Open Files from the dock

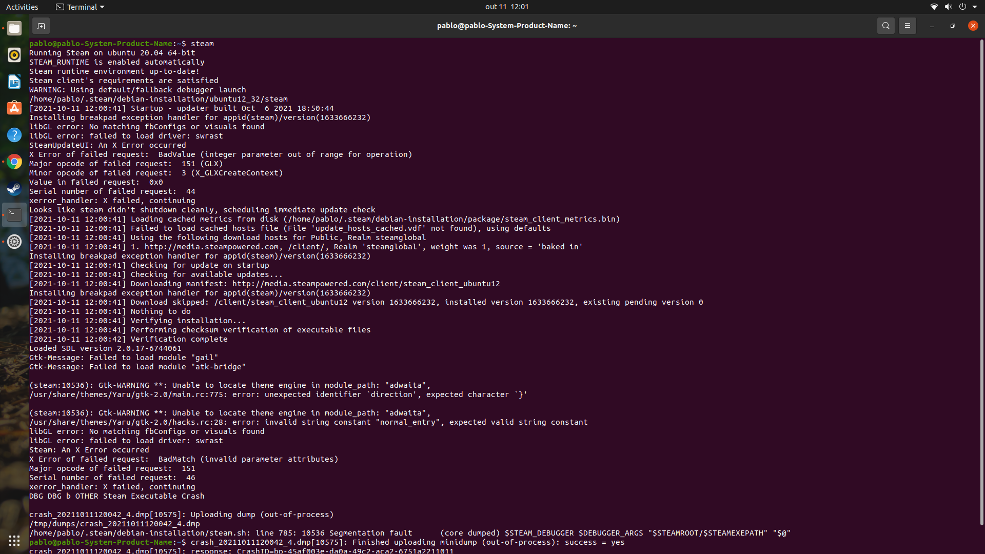(14, 28)
